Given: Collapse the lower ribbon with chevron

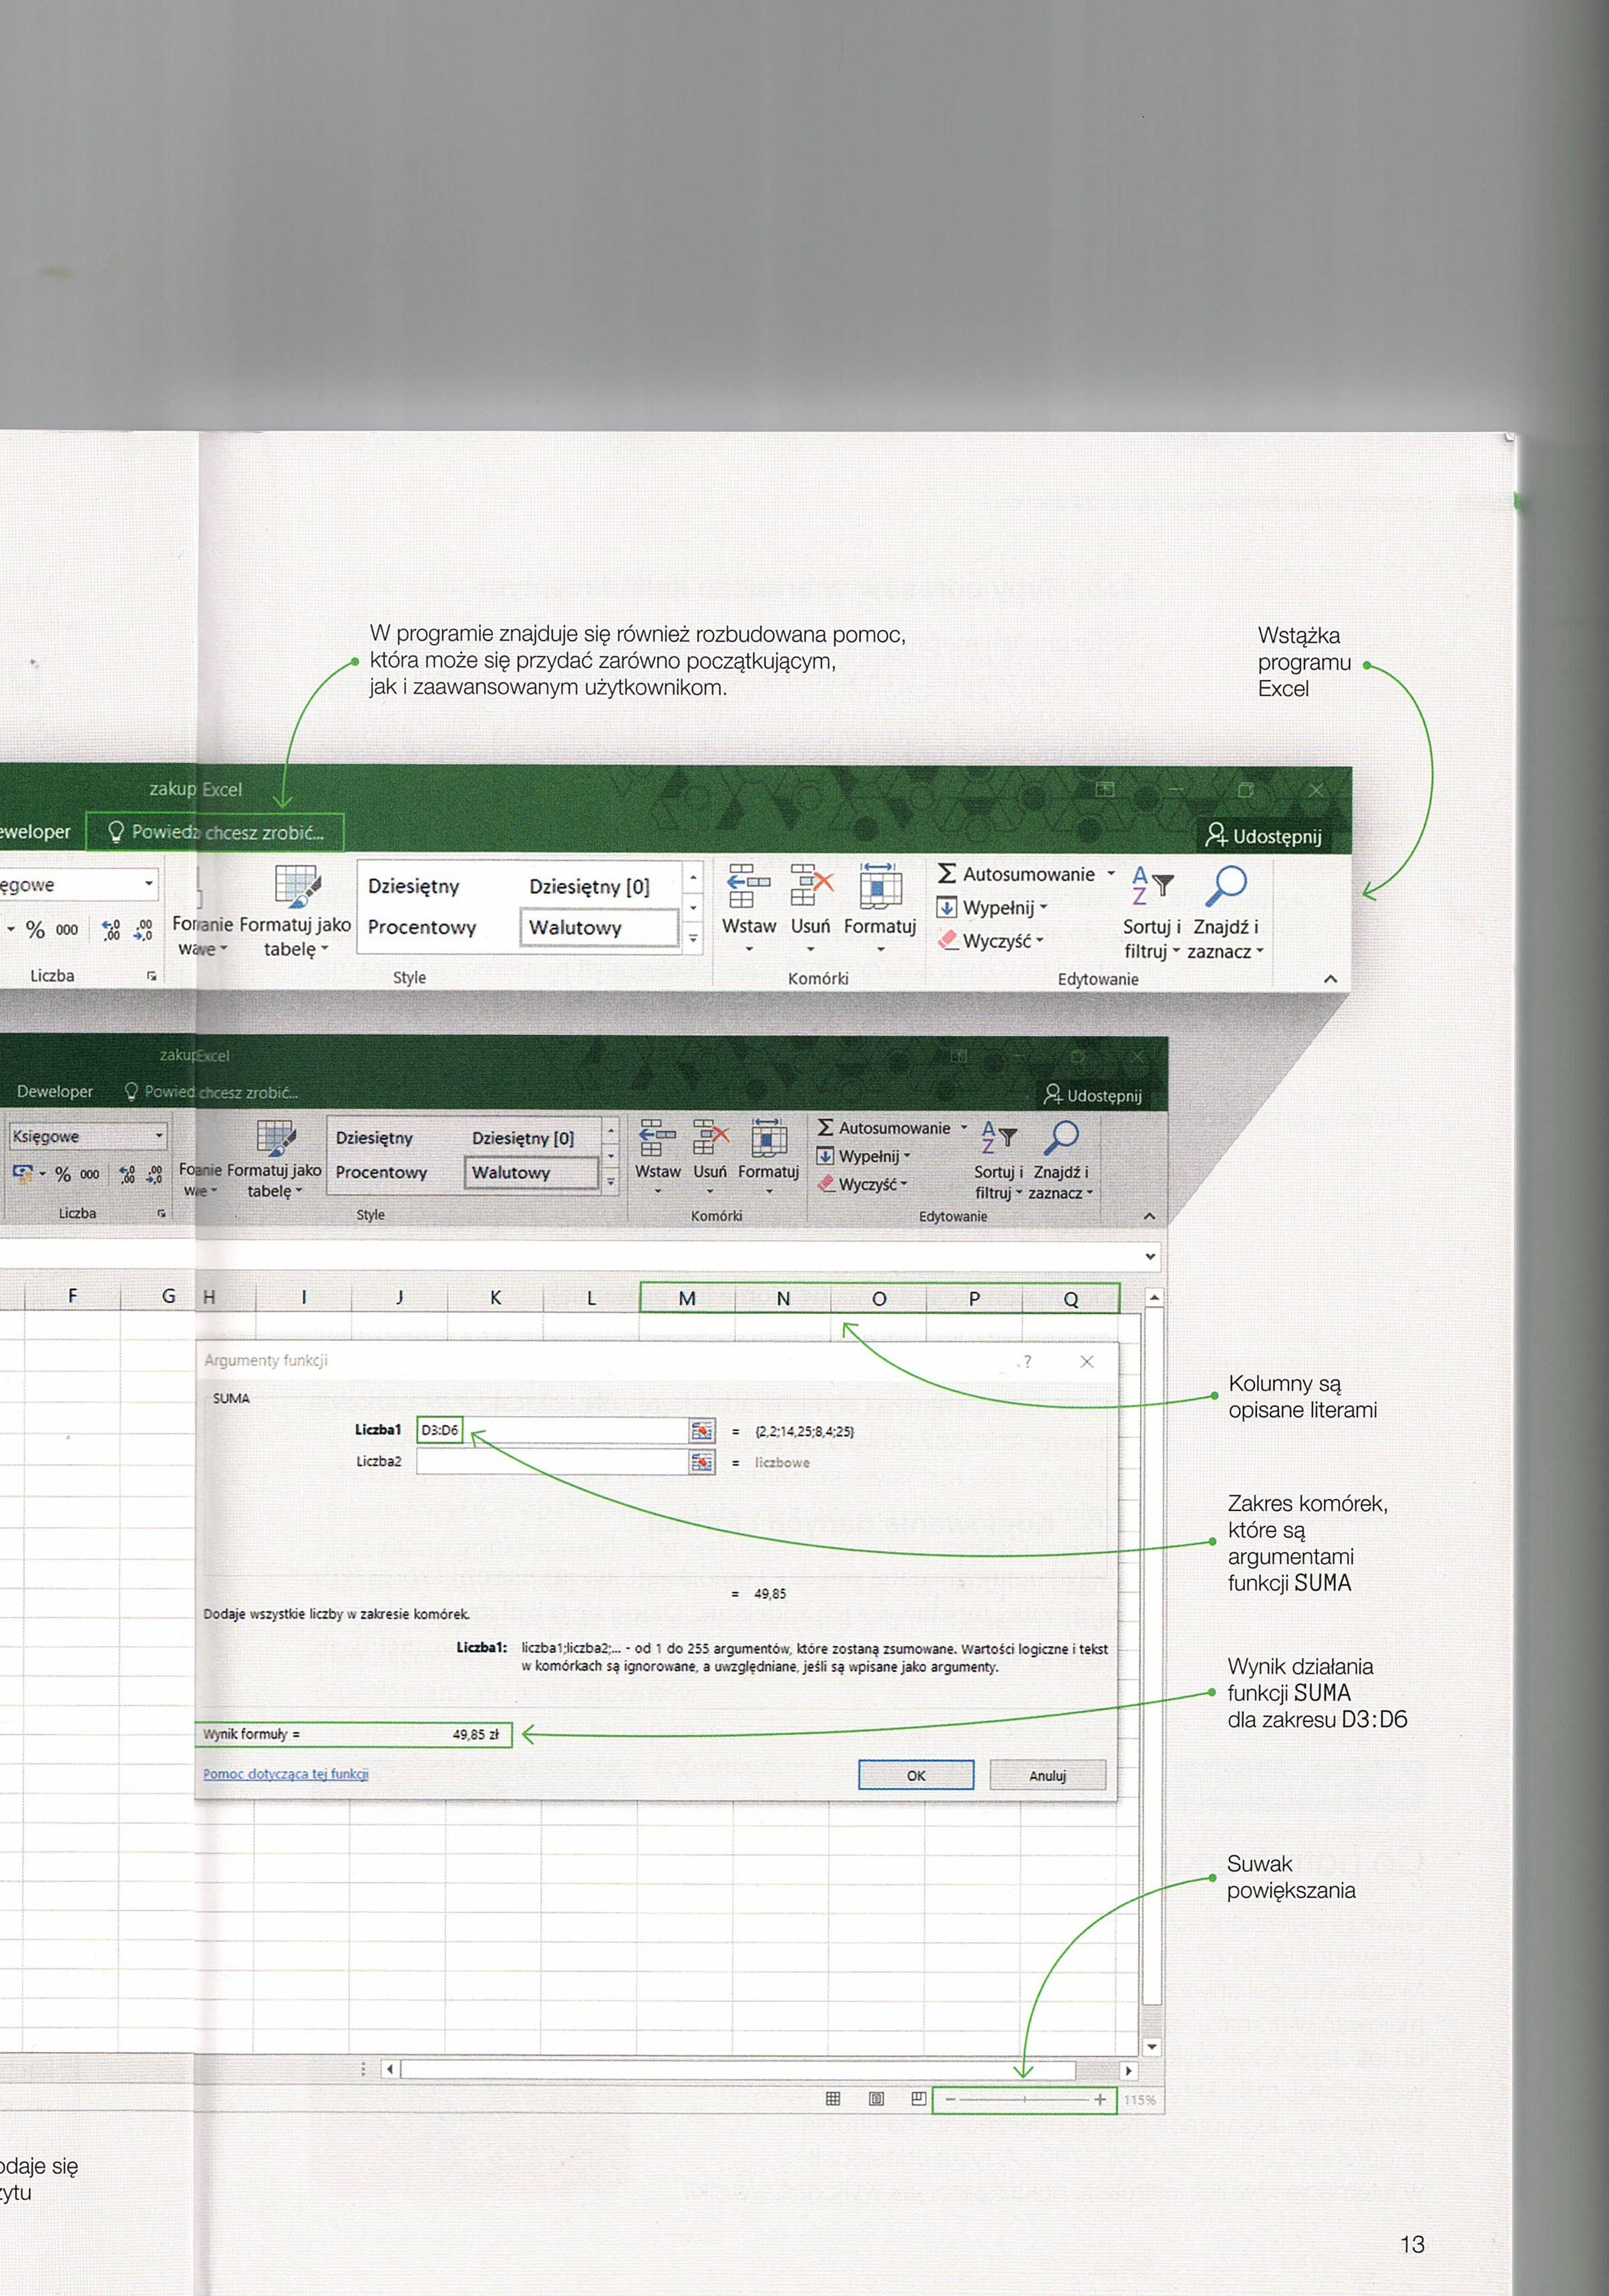Looking at the screenshot, I should pyautogui.click(x=1149, y=1216).
